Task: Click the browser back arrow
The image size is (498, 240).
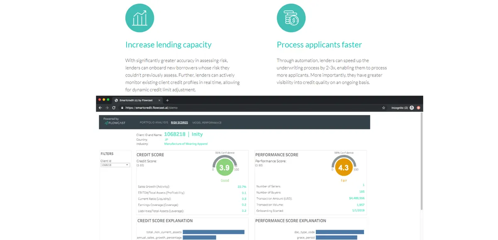Action: [x=100, y=108]
